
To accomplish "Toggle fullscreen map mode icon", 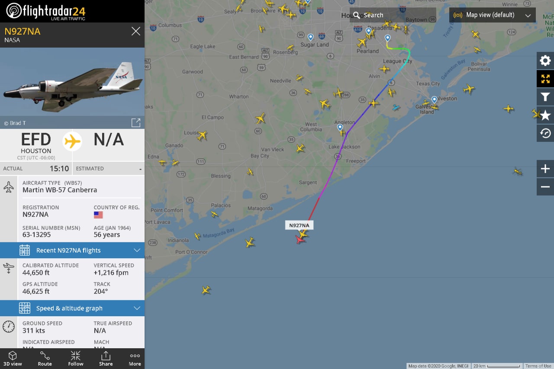I will pyautogui.click(x=545, y=79).
